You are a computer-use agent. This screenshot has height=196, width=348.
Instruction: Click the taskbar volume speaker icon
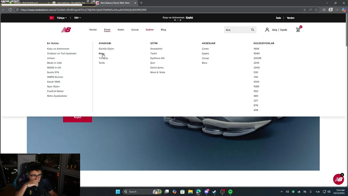point(329,192)
